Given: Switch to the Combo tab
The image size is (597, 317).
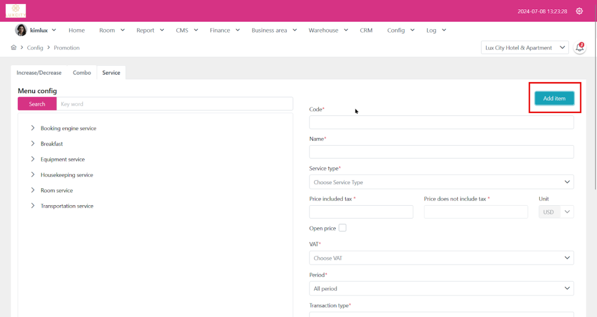Looking at the screenshot, I should point(82,73).
